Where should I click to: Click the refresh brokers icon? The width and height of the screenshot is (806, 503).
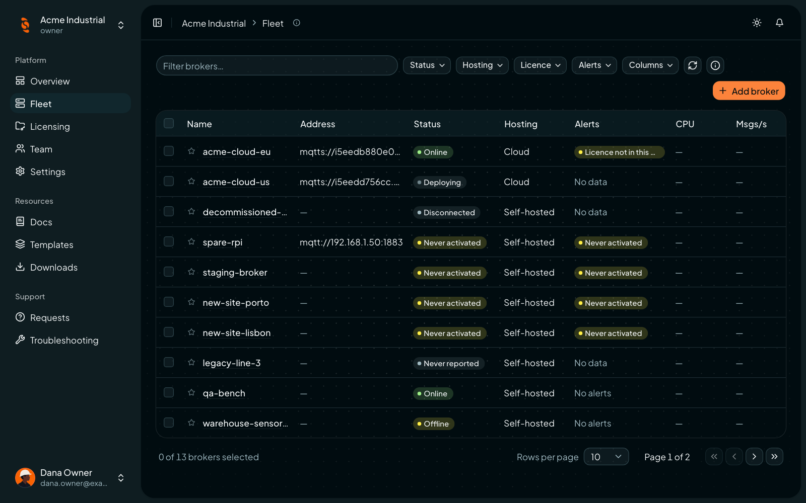(693, 65)
